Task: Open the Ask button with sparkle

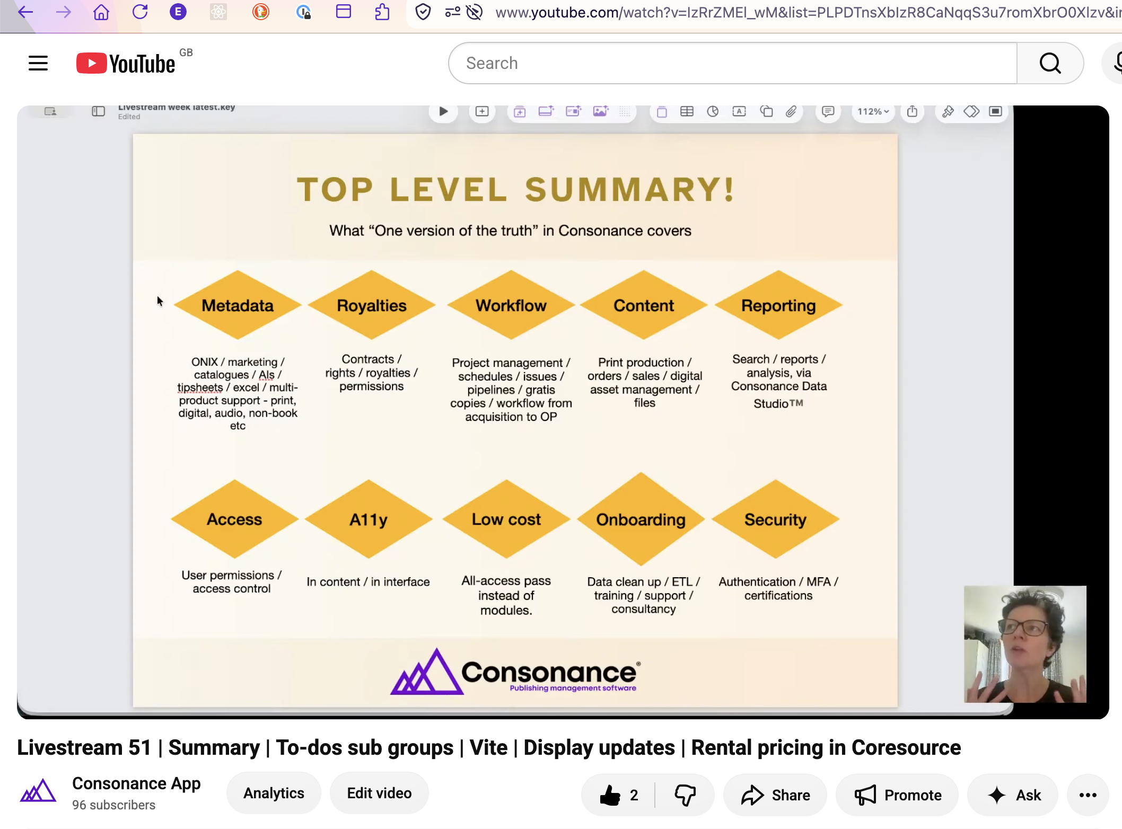Action: (1013, 795)
